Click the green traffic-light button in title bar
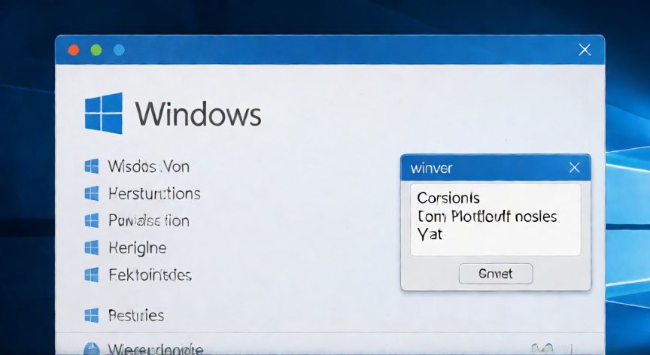The width and height of the screenshot is (650, 355). click(96, 50)
